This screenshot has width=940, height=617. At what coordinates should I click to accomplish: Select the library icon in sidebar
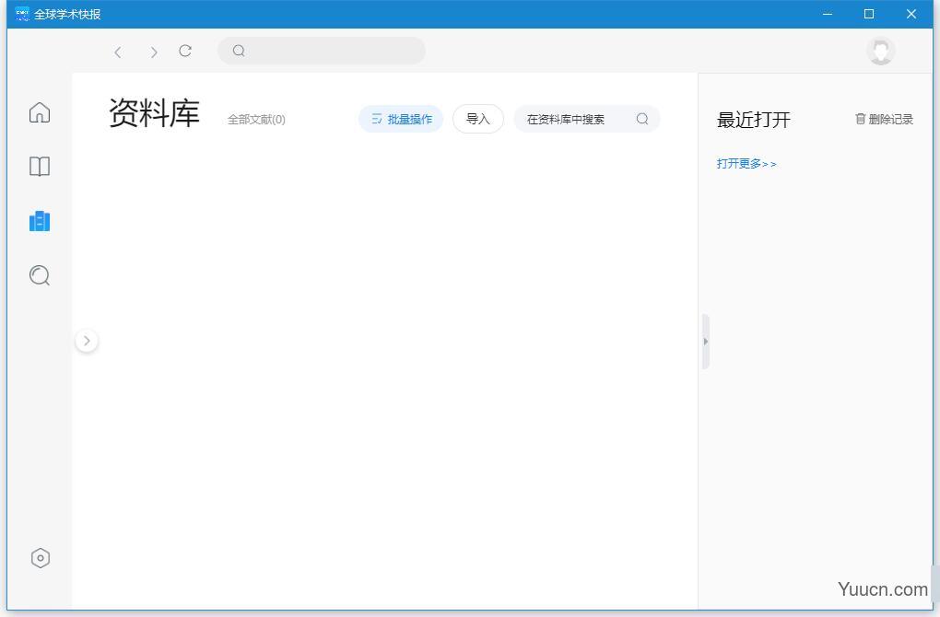tap(40, 221)
